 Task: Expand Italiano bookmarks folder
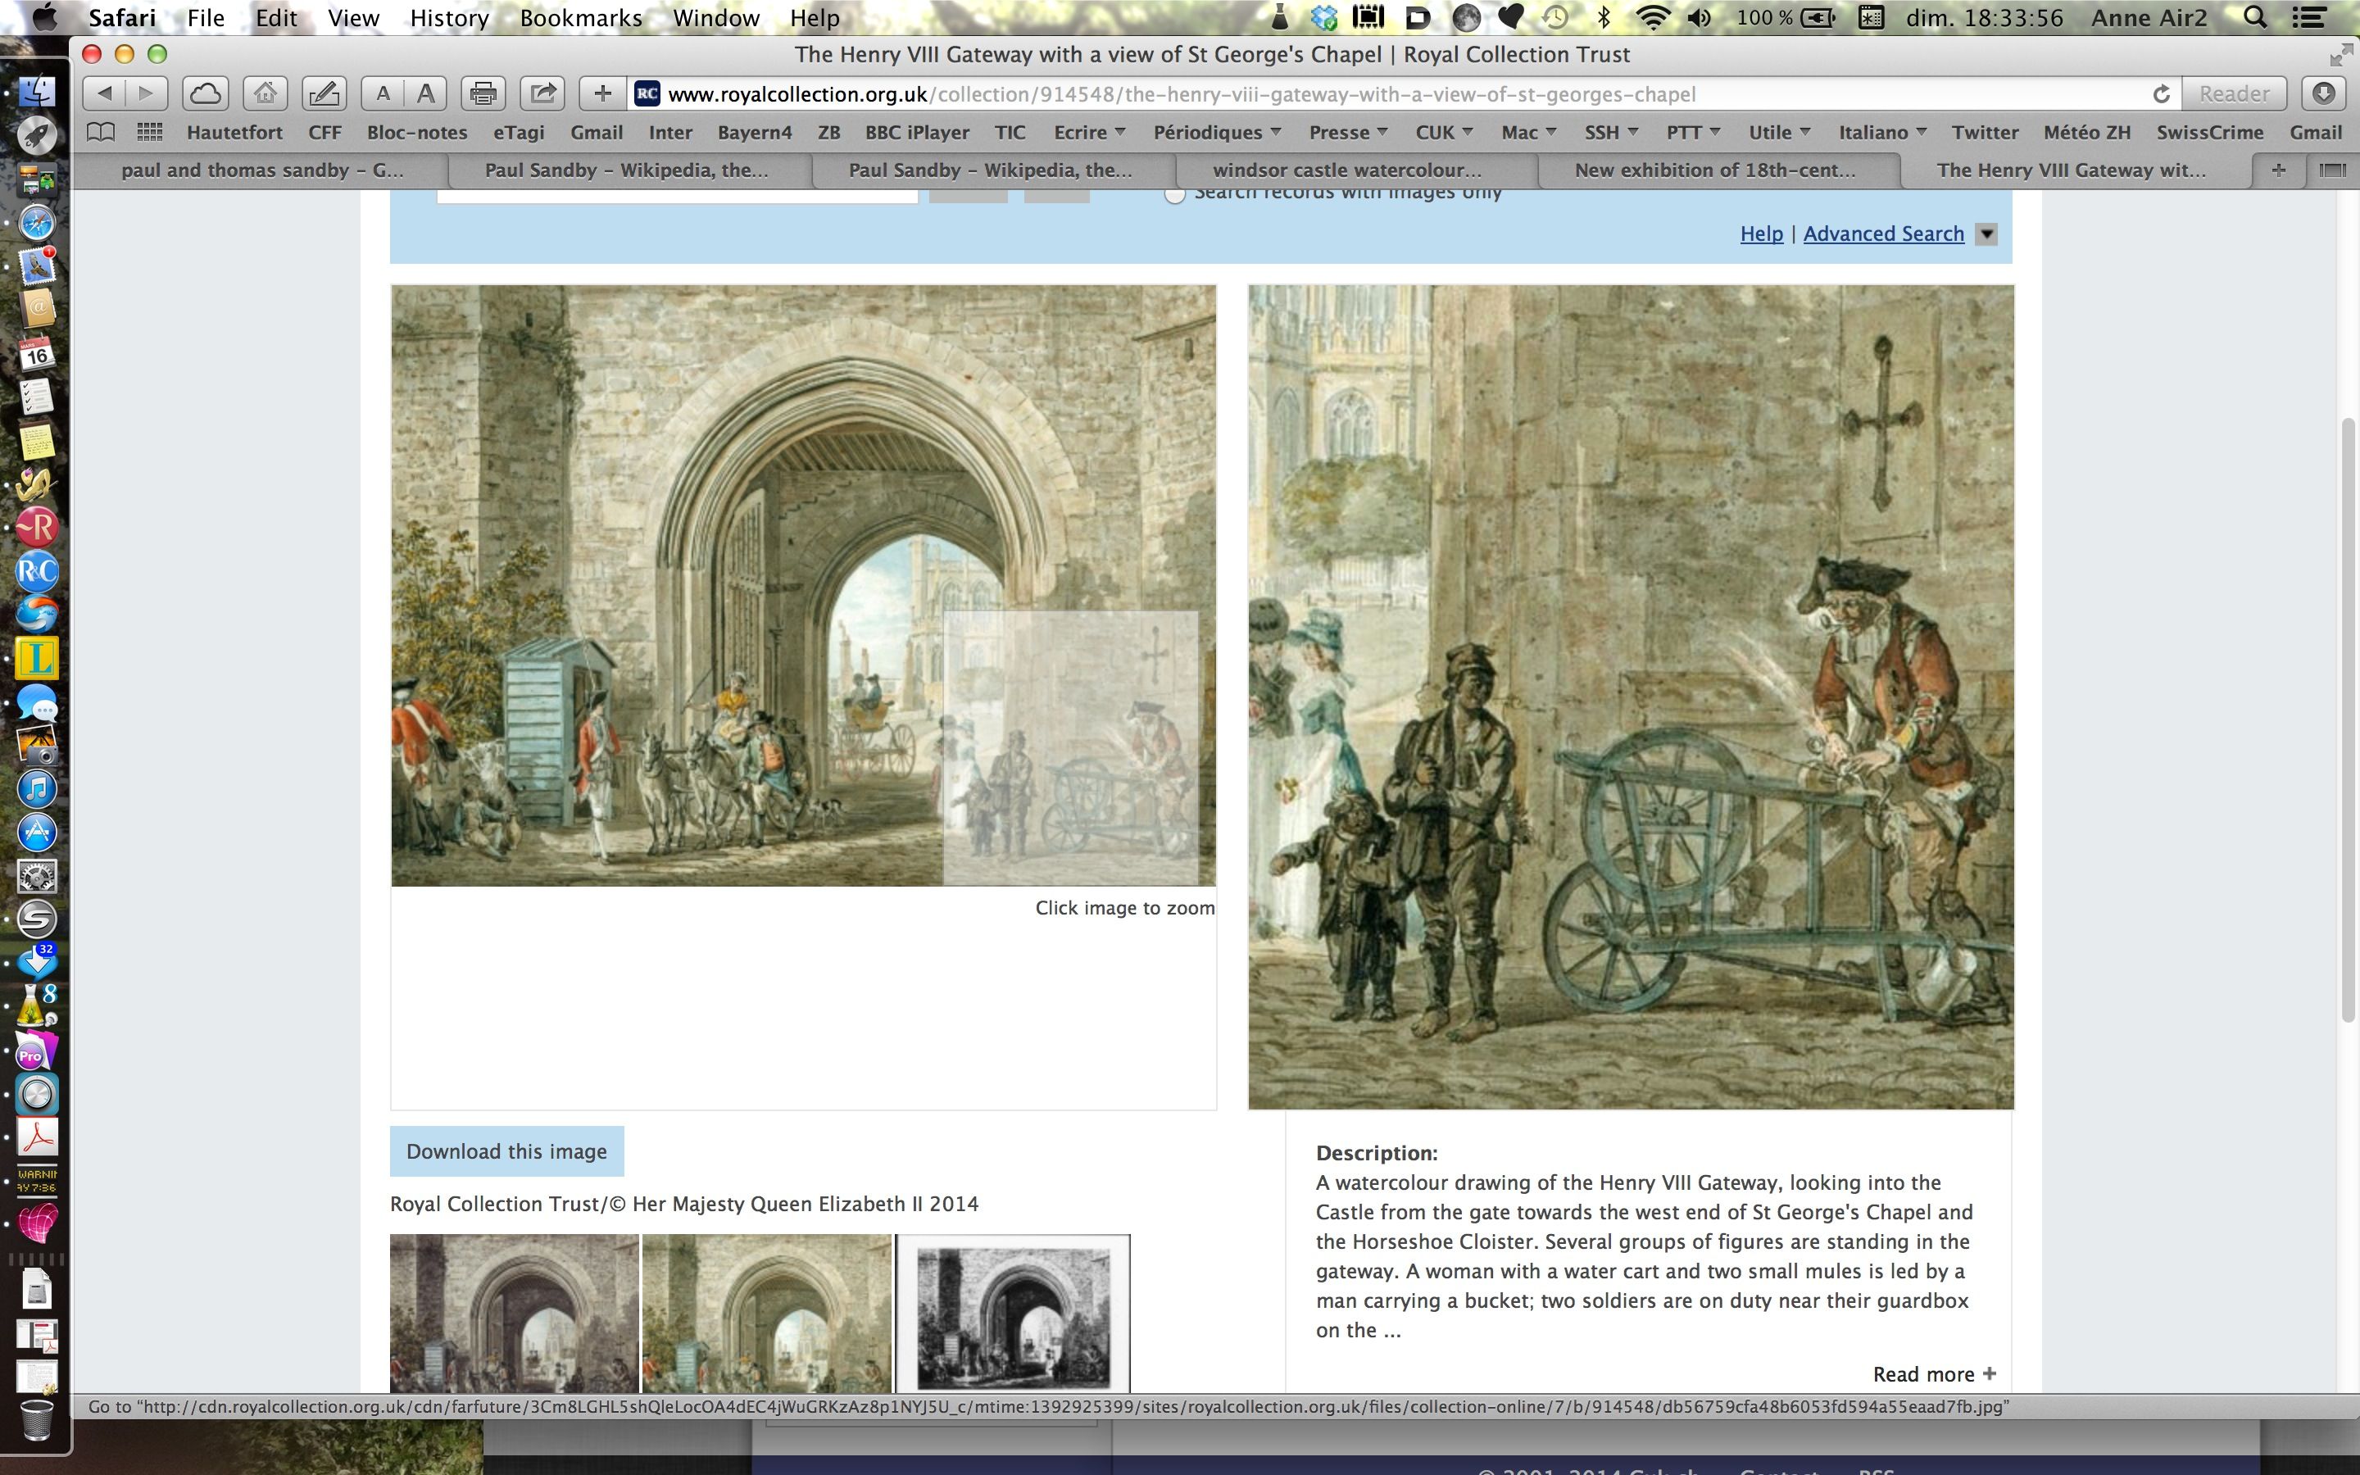pyautogui.click(x=1882, y=132)
